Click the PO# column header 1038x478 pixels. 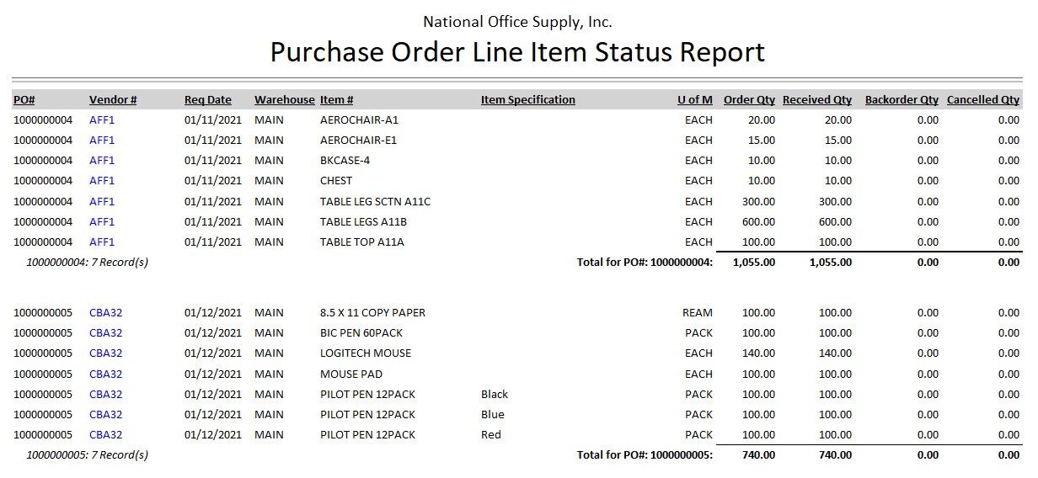[x=24, y=99]
